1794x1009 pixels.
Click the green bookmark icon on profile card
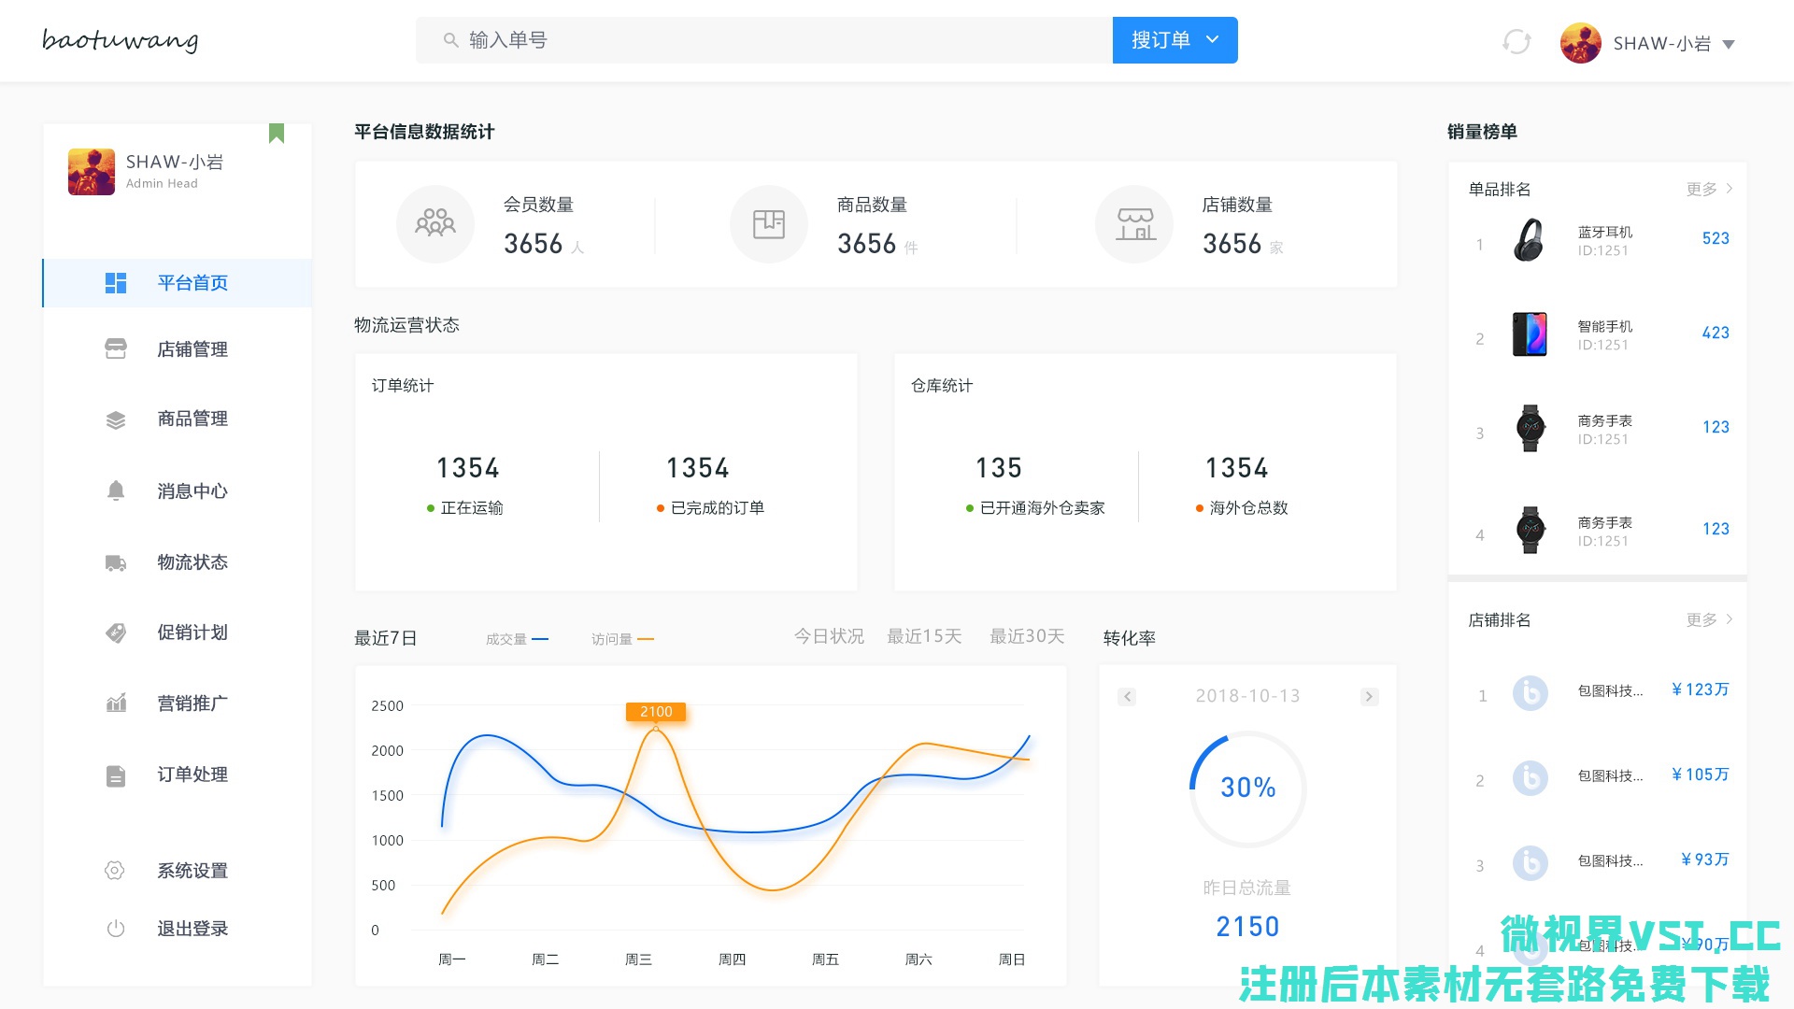coord(277,134)
